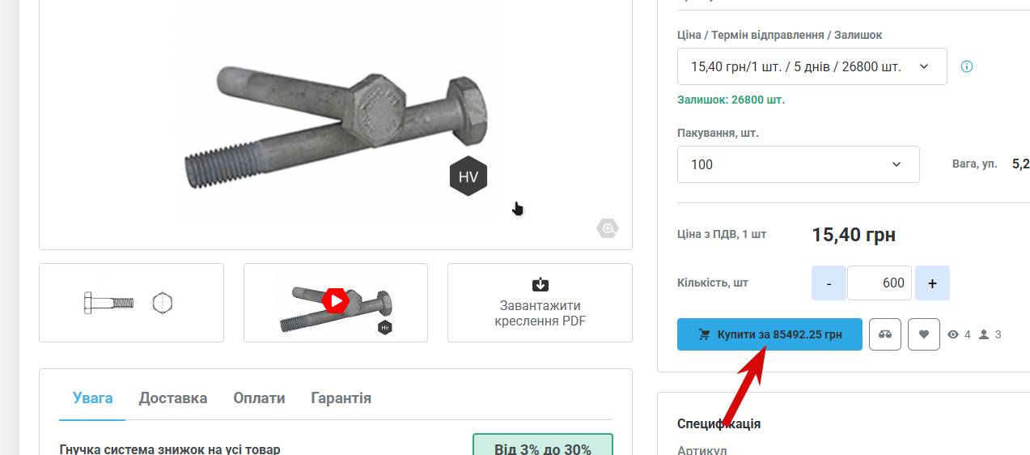The height and width of the screenshot is (455, 1030).
Task: Open the price / shipping term dropdown
Action: tap(812, 66)
